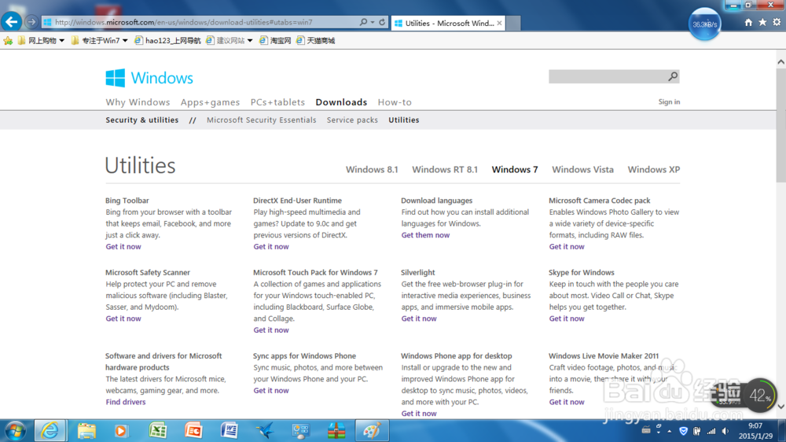Open the Apps+games menu
786x442 pixels.
click(210, 102)
